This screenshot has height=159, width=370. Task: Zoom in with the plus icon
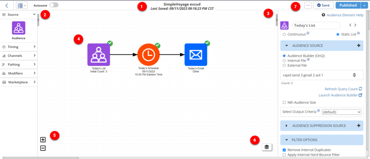(x=43, y=140)
